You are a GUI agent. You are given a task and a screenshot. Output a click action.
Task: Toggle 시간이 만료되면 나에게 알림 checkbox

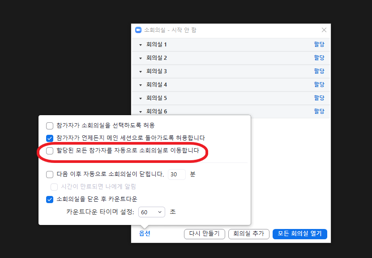[x=54, y=187]
